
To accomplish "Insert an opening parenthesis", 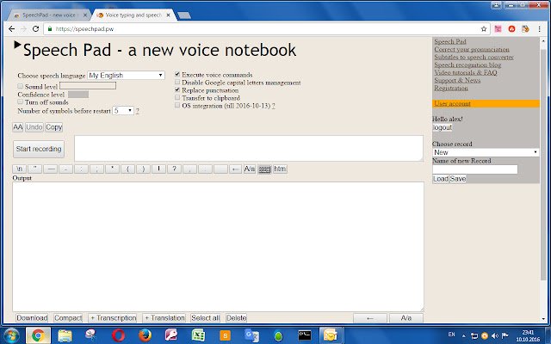I will [x=127, y=169].
